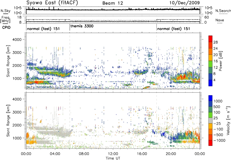Click the '16:00' time axis label
Viewport: 231px width, 160px height.
point(142,154)
